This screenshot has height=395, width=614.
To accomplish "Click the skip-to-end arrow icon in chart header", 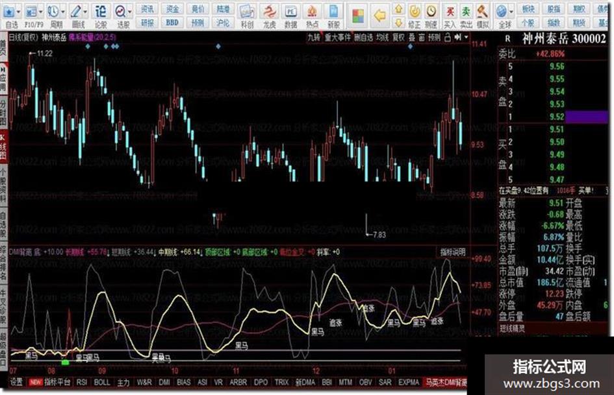I will click(457, 38).
